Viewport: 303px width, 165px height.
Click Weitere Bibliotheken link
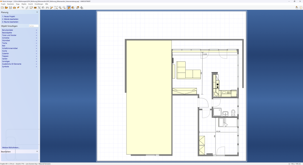(11, 148)
